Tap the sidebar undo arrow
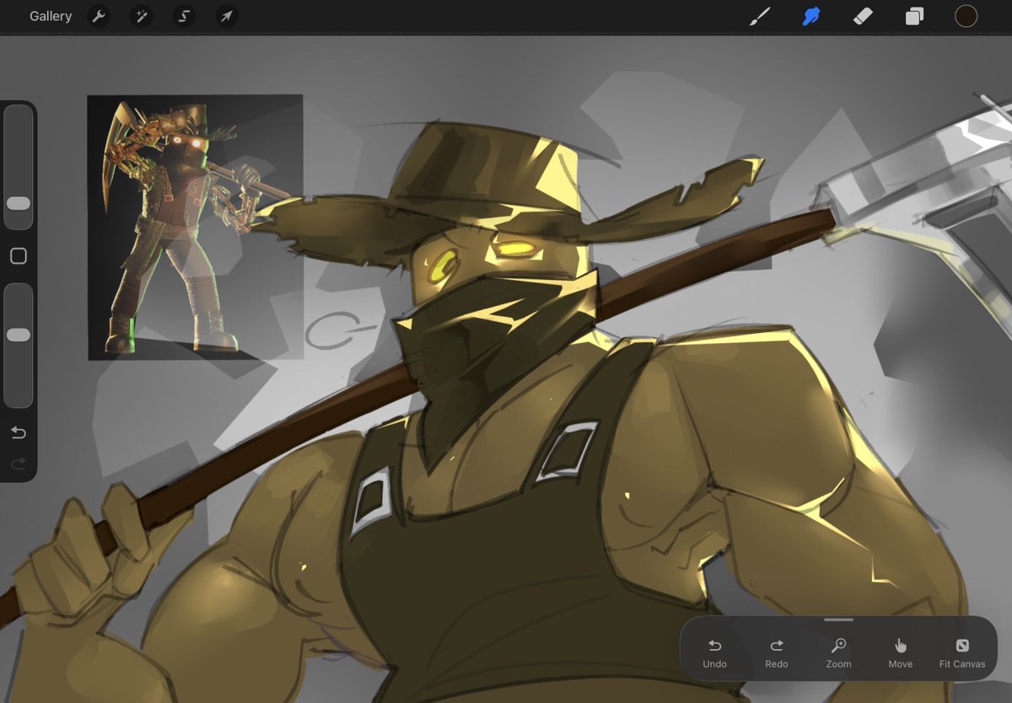 (x=19, y=432)
